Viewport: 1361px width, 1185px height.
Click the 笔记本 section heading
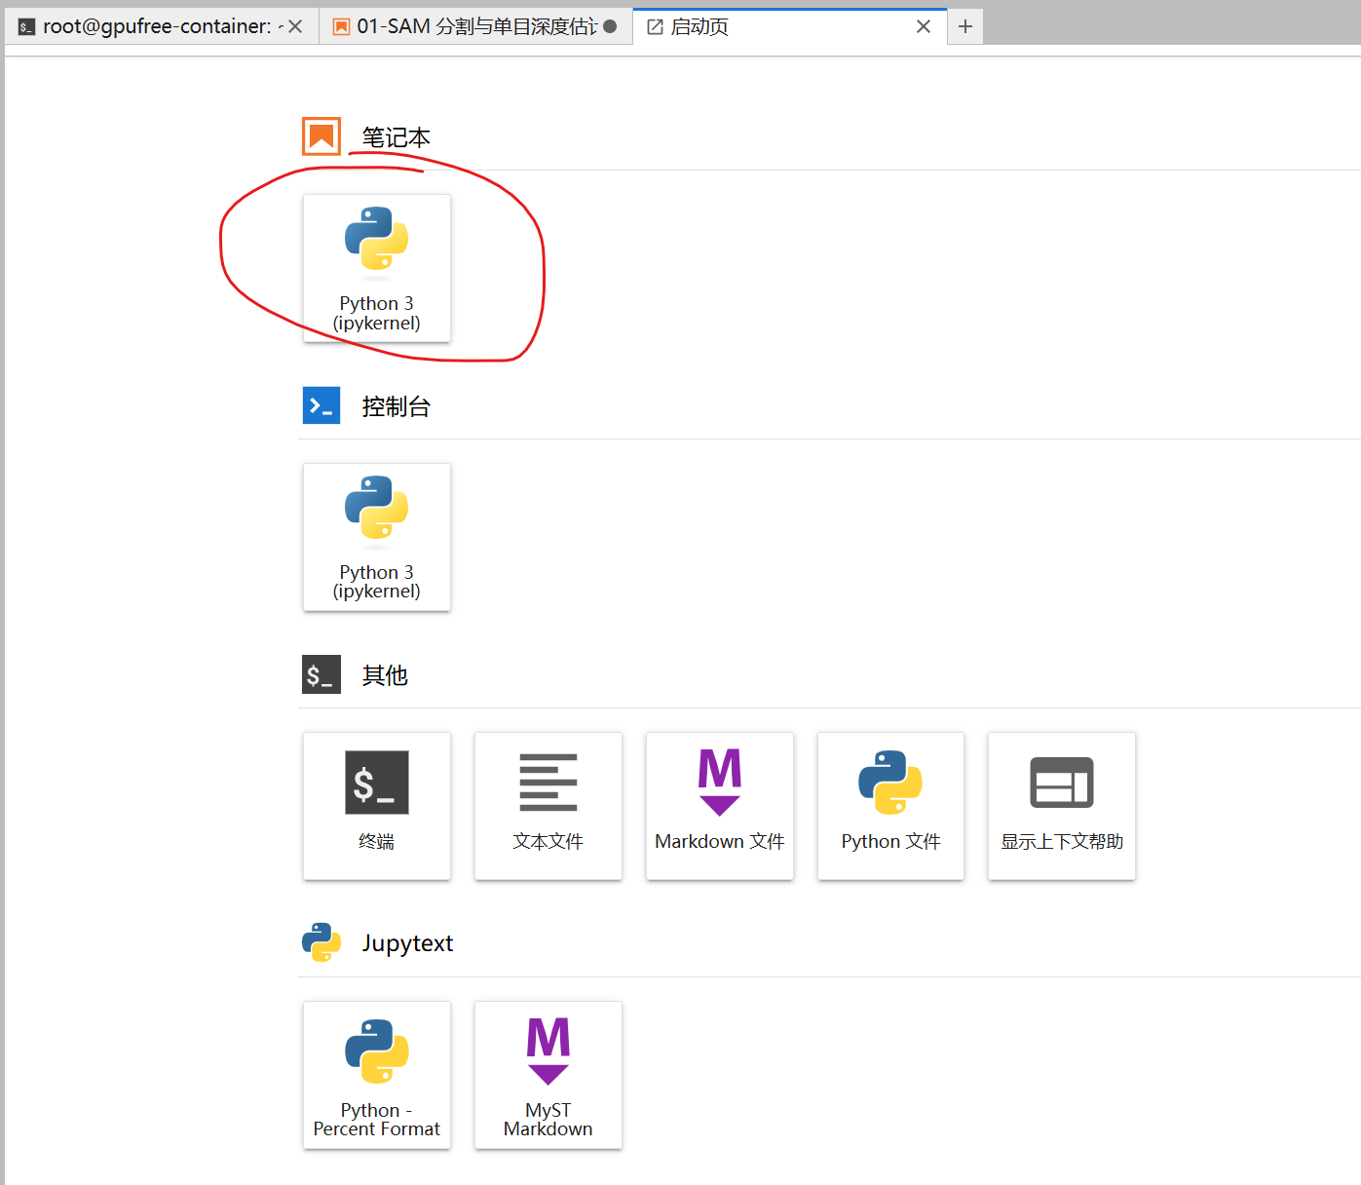(x=397, y=137)
